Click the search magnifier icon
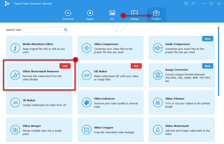 [x=65, y=30]
